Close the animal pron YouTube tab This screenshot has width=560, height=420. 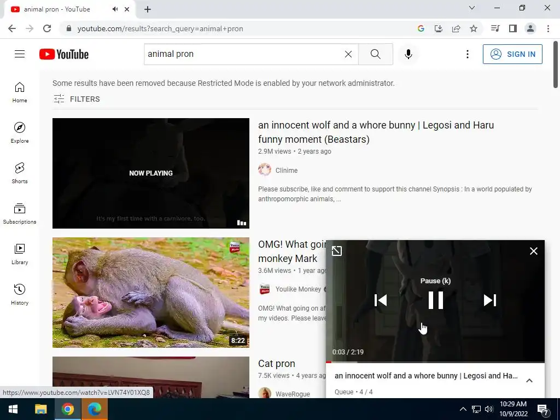tap(127, 9)
